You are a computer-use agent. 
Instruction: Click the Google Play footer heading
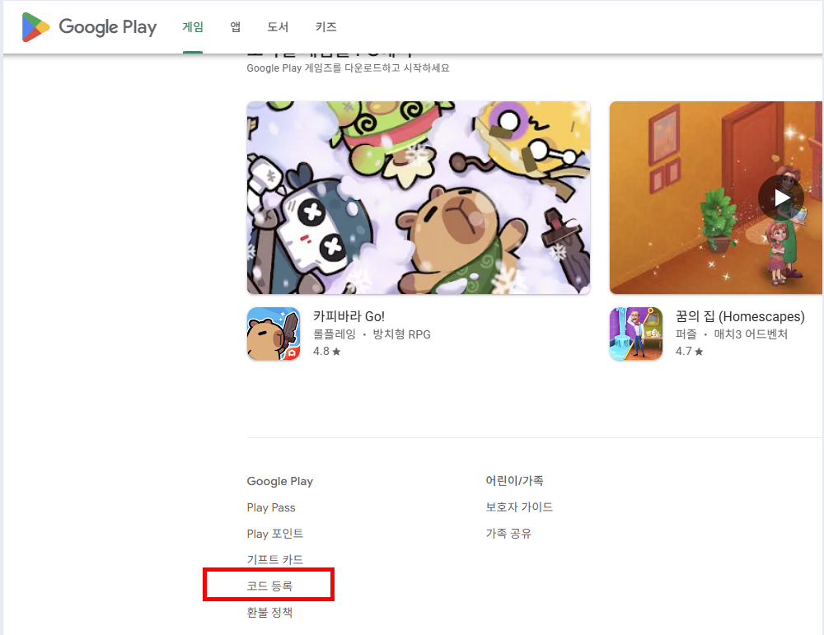[x=280, y=481]
